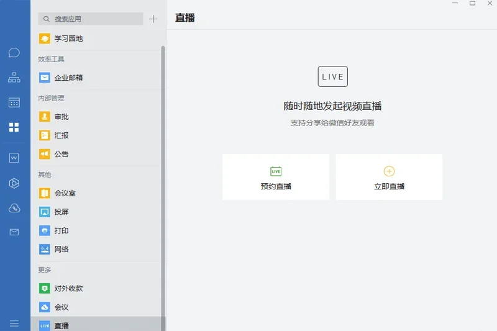497x331 pixels.
Task: Click the 打印 printer icon
Action: point(45,230)
